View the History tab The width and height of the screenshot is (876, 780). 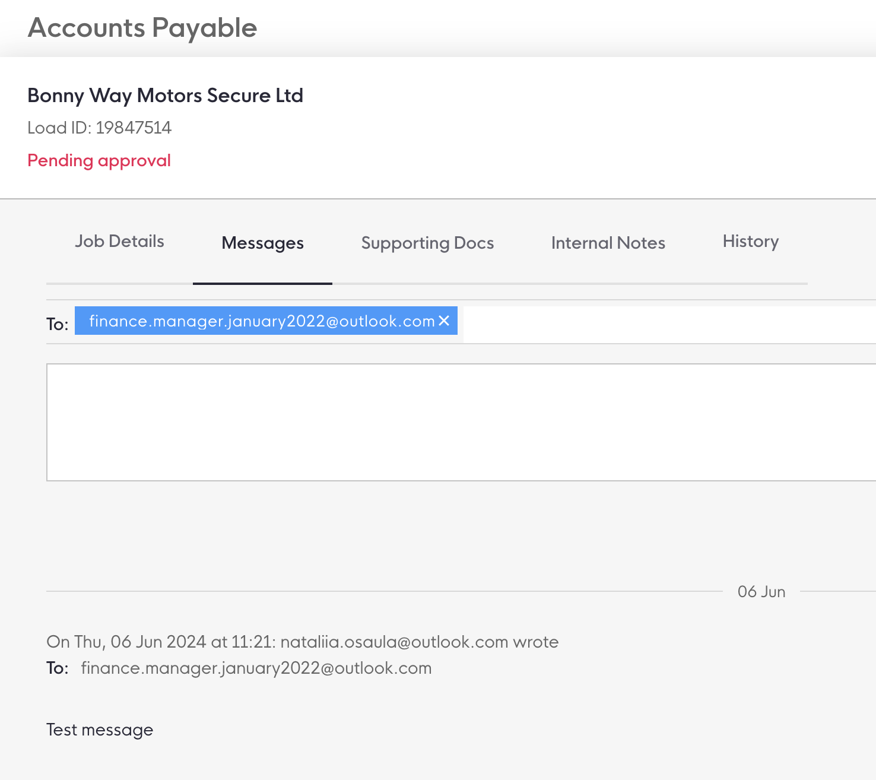750,242
